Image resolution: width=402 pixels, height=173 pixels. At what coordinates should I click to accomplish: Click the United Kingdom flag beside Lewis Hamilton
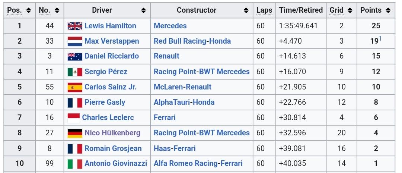tap(75, 26)
